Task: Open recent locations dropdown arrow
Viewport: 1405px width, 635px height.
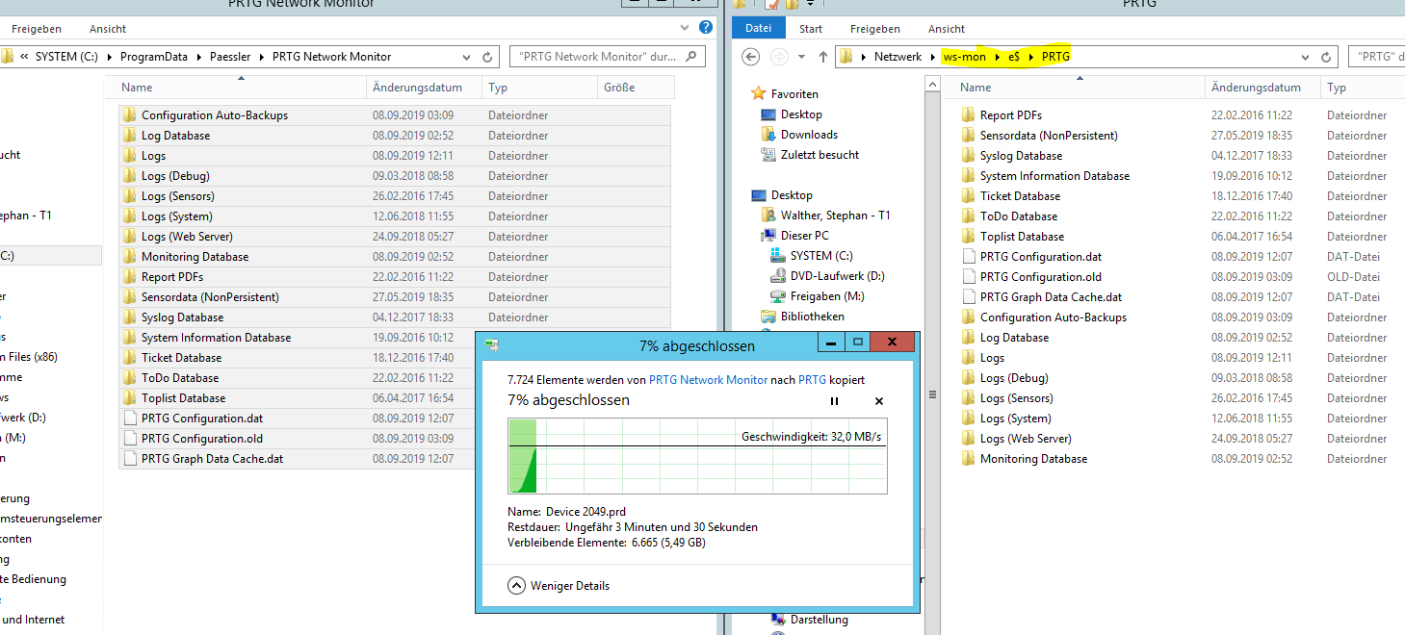Action: click(801, 57)
